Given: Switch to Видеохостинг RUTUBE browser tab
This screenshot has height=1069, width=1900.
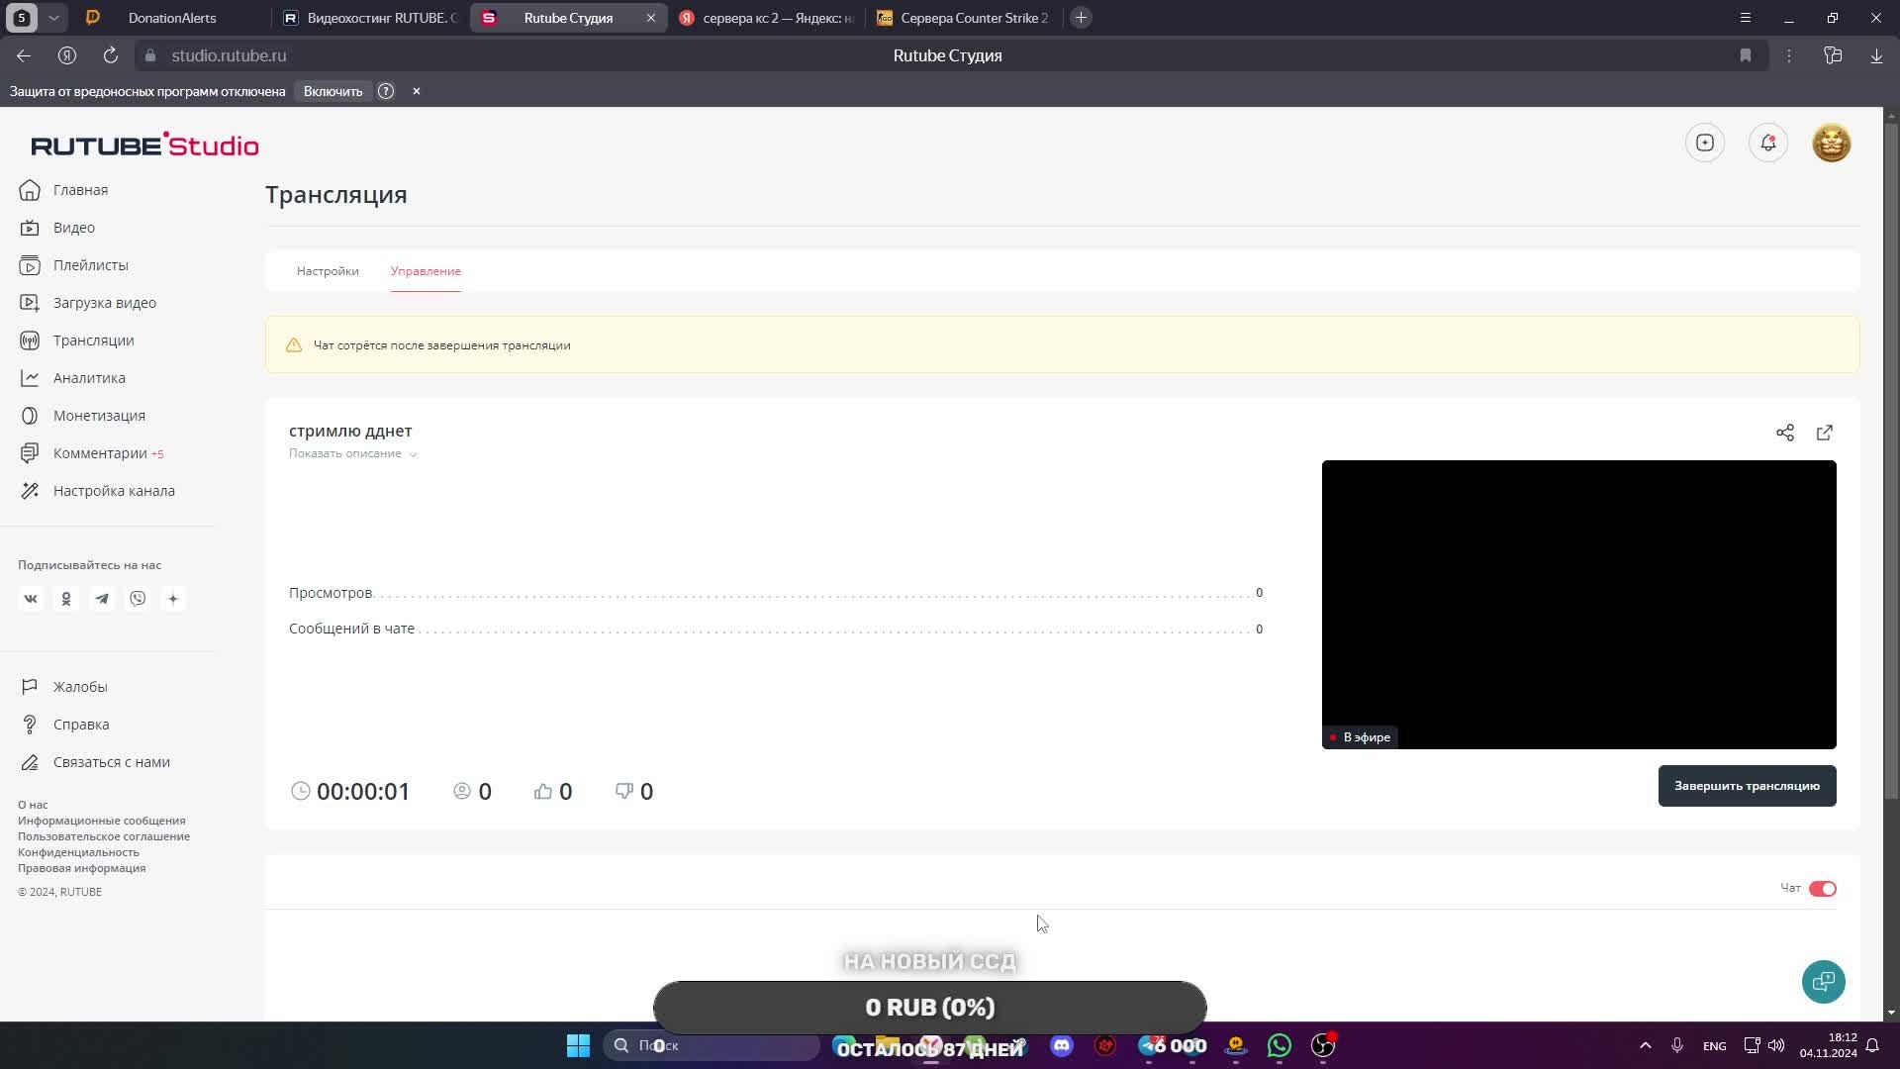Looking at the screenshot, I should pos(372,18).
